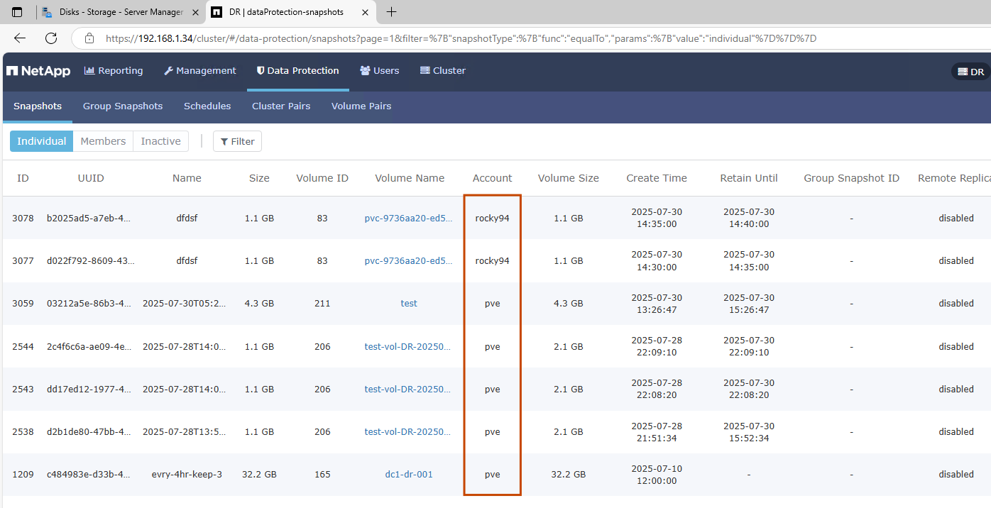
Task: Open the Cluster menu
Action: [x=443, y=71]
